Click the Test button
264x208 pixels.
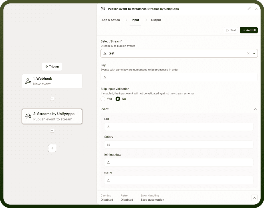[x=231, y=30]
